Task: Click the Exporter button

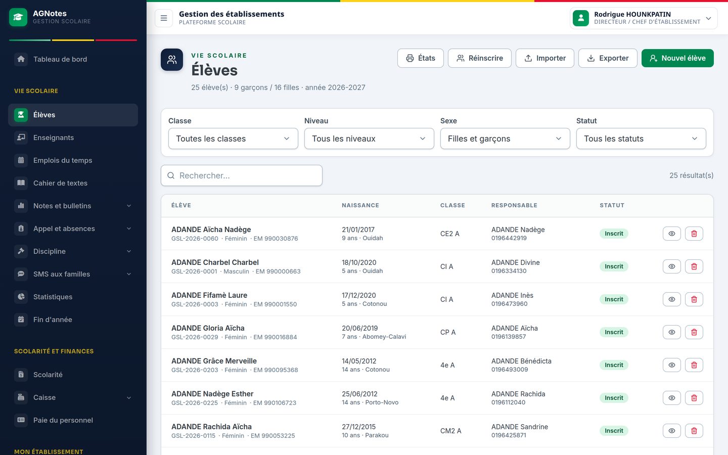Action: (608, 58)
